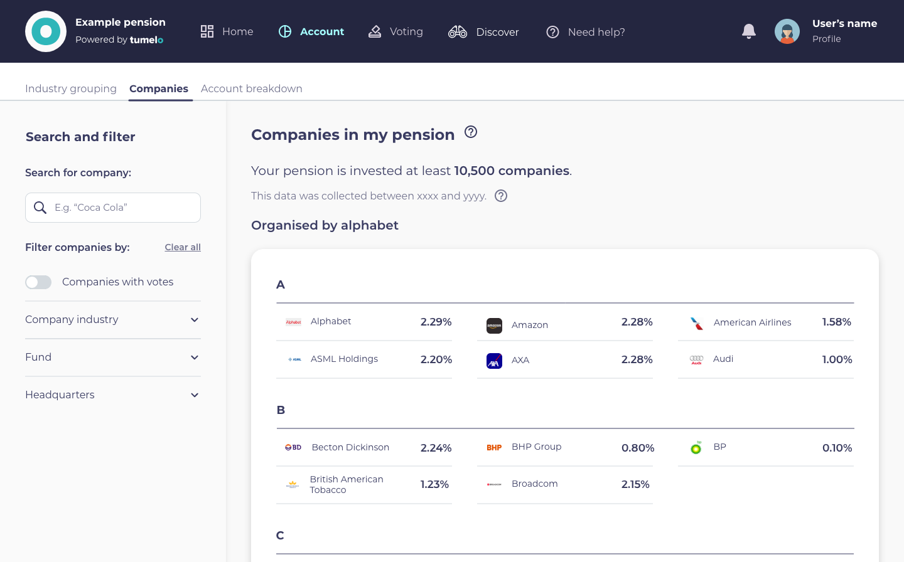Click the Audi logo
This screenshot has width=904, height=562.
point(696,360)
